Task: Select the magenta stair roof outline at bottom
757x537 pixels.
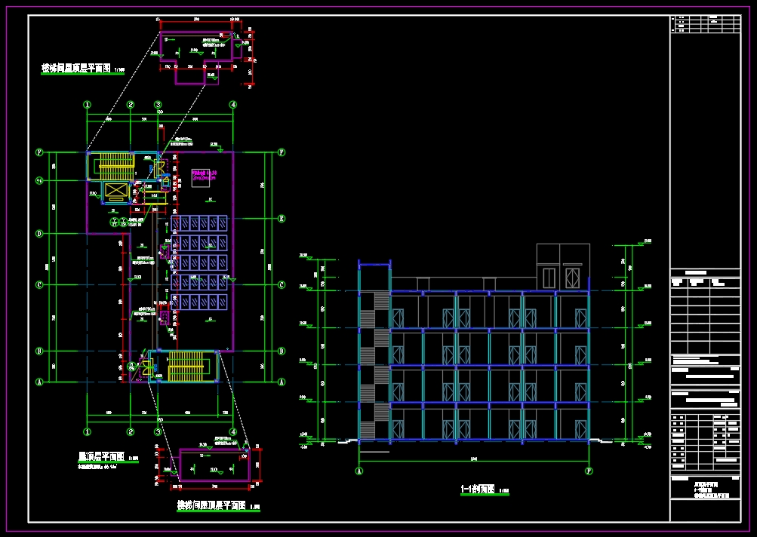Action: pyautogui.click(x=215, y=465)
